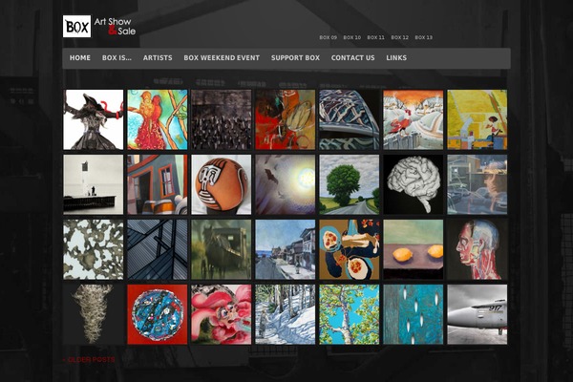Image resolution: width=573 pixels, height=382 pixels.
Task: Open the SUPPORT BOX menu item
Action: (x=295, y=57)
